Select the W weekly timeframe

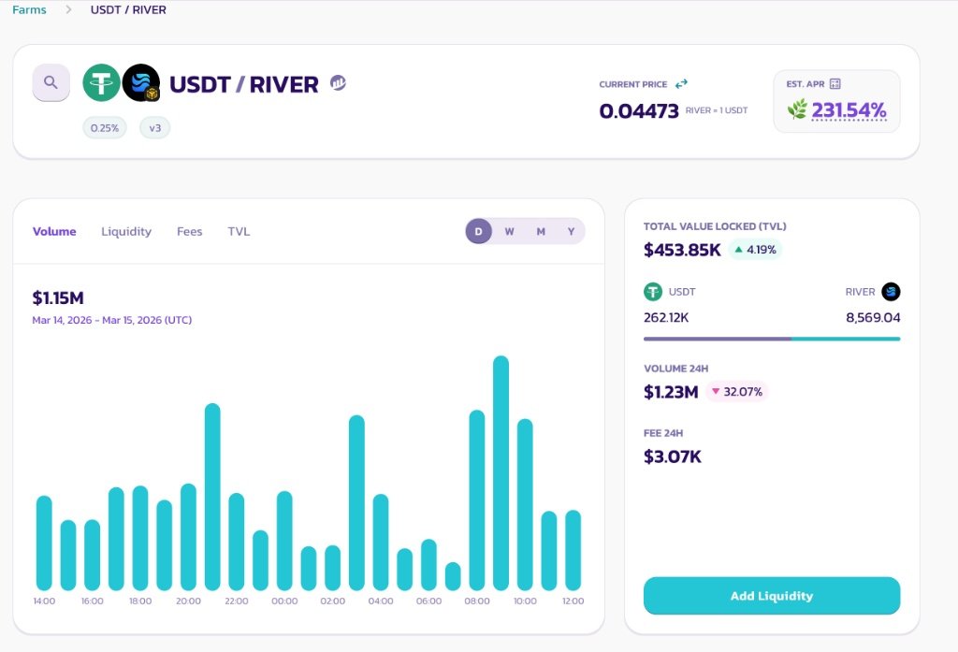(x=509, y=232)
